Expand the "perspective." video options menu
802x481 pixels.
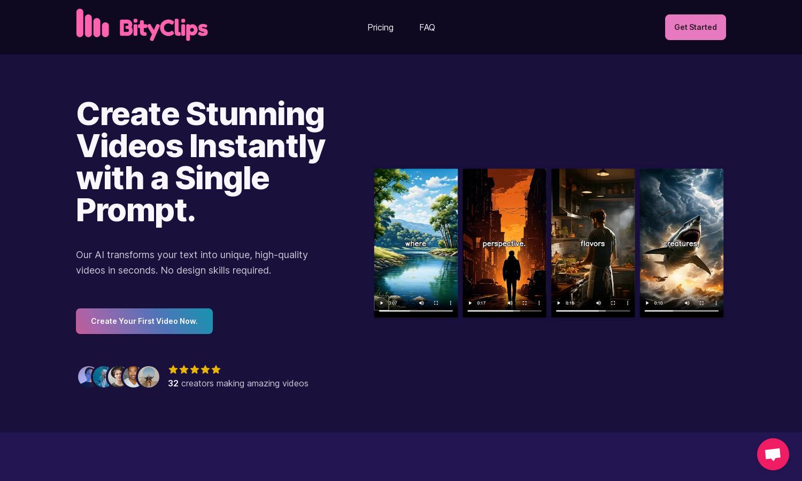tap(539, 303)
